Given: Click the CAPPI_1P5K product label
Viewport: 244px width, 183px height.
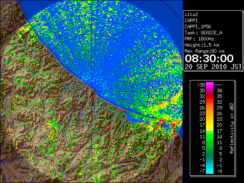Looking at the screenshot, I should [198, 27].
